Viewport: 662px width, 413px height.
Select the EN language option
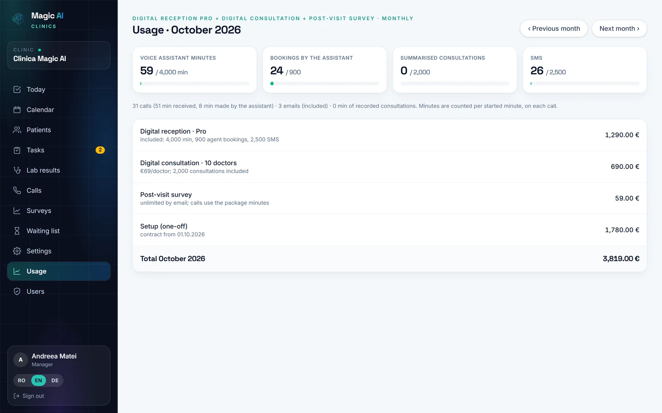pos(38,380)
